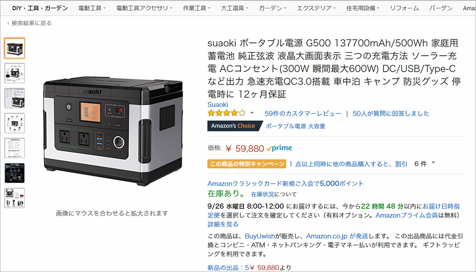
Task: Click the four-star rating icon
Action: click(226, 113)
